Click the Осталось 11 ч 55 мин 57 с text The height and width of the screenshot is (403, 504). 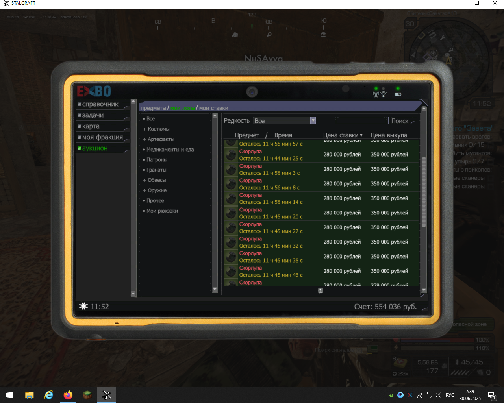pos(271,144)
